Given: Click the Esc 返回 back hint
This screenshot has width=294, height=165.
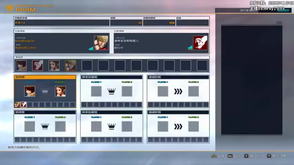Looking at the screenshot, I should pos(234,156).
